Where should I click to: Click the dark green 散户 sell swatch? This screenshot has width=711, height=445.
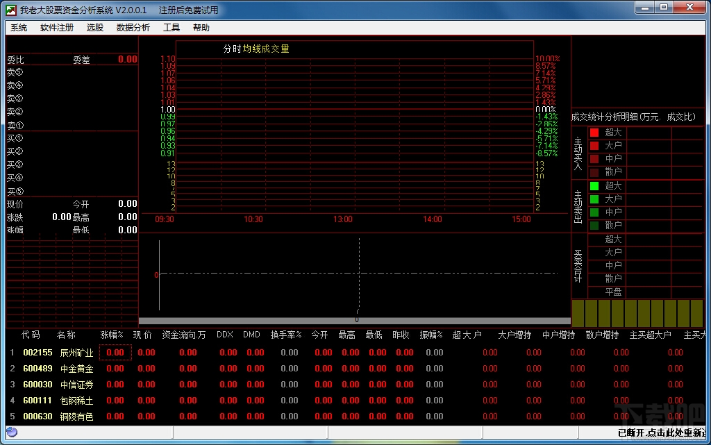coord(594,225)
